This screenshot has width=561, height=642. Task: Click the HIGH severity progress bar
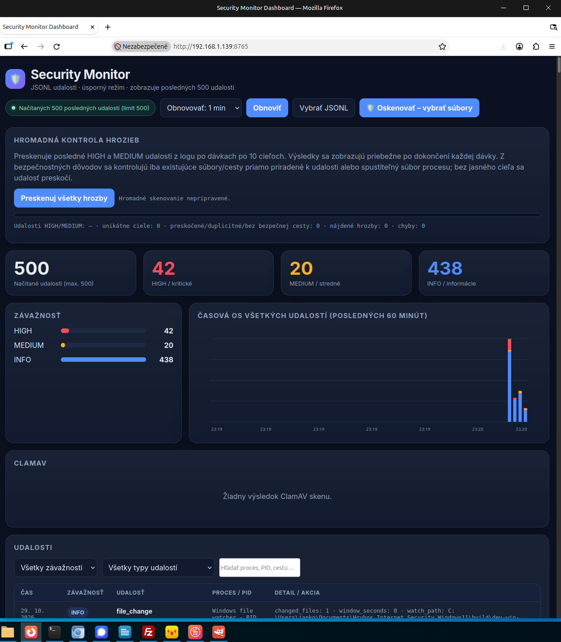point(103,331)
